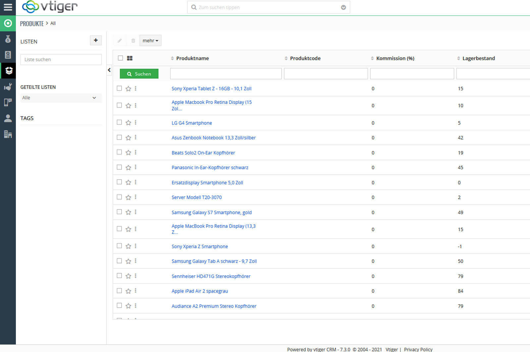Image resolution: width=530 pixels, height=352 pixels.
Task: Check the box for Beats Solo2 row
Action: (x=119, y=152)
